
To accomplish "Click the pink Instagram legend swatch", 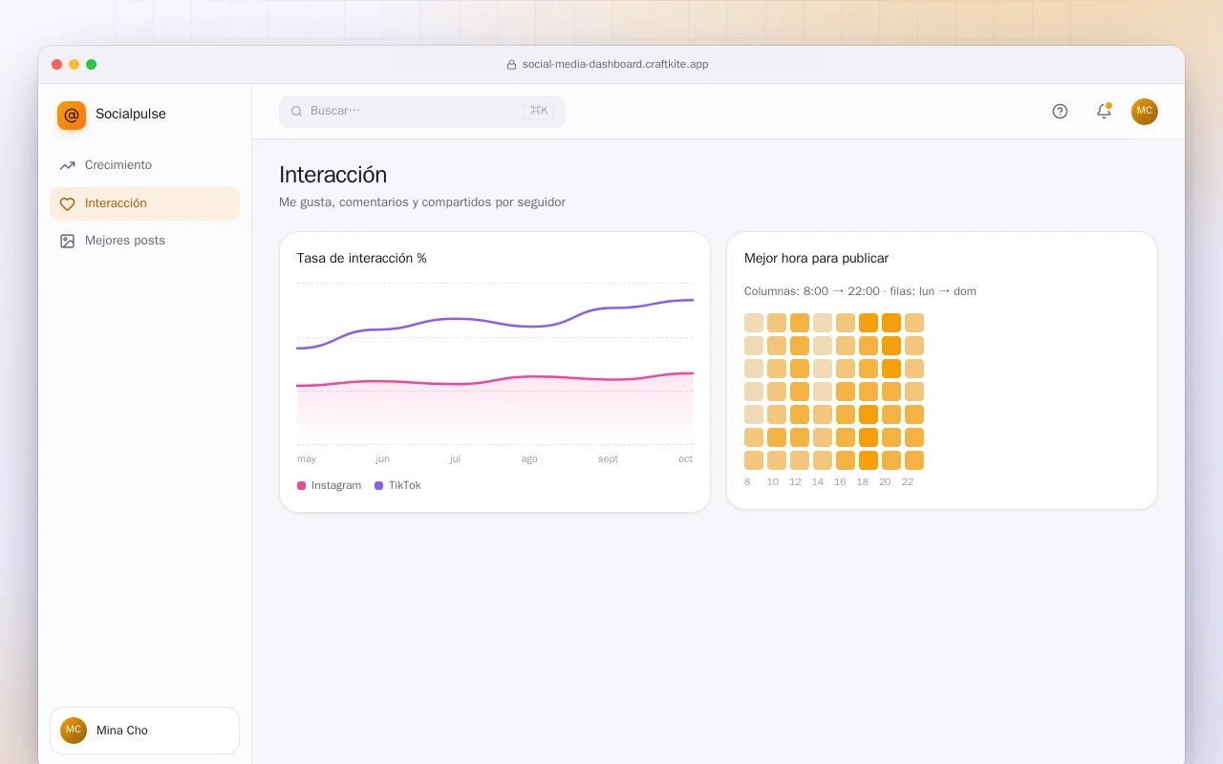I will [302, 486].
